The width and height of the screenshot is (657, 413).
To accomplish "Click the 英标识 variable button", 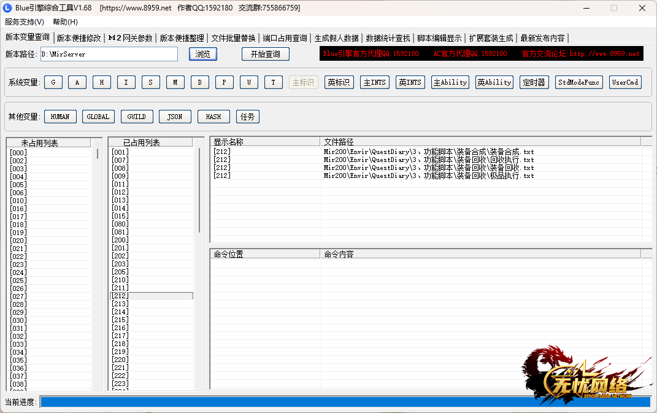I will point(339,82).
